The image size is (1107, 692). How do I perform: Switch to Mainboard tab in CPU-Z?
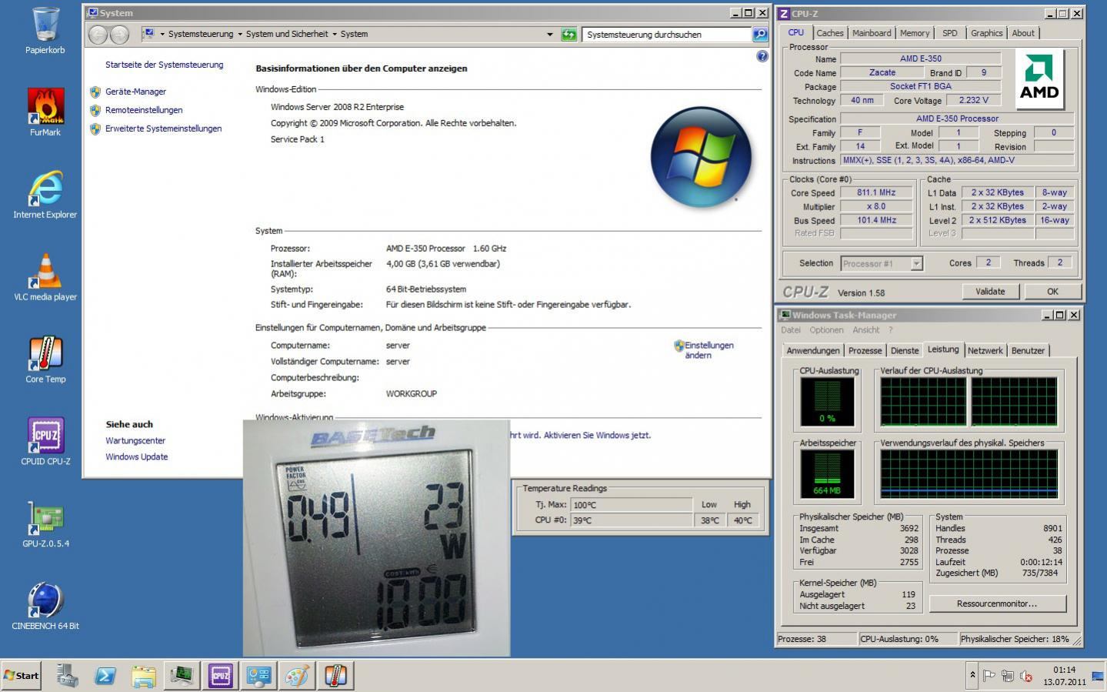point(872,33)
